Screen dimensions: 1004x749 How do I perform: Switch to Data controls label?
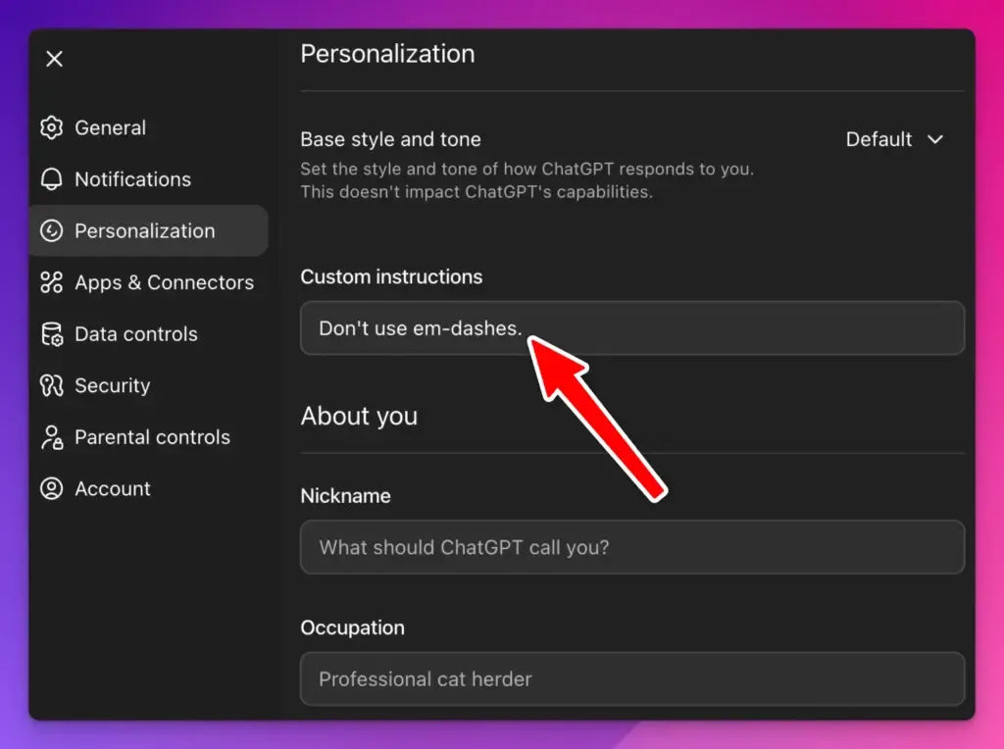pyautogui.click(x=136, y=334)
